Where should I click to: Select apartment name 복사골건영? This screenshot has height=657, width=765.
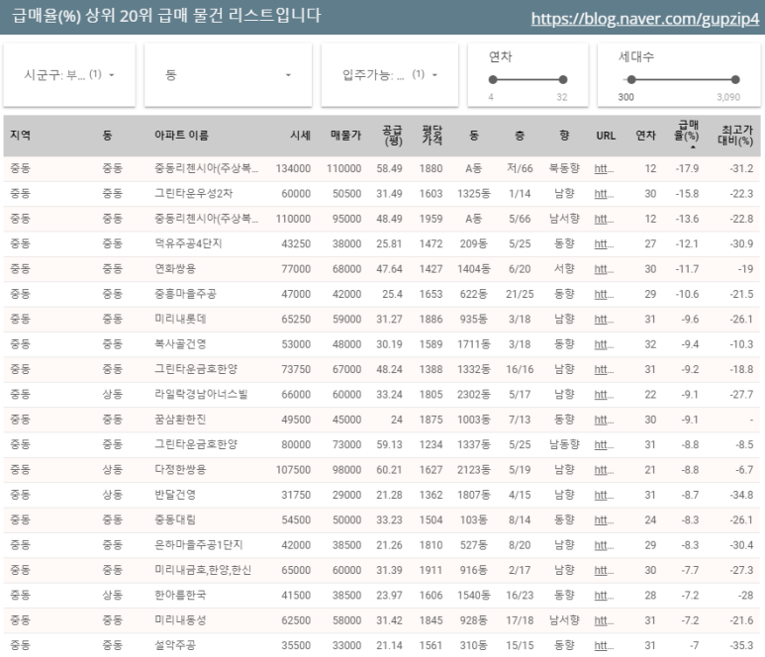180,344
